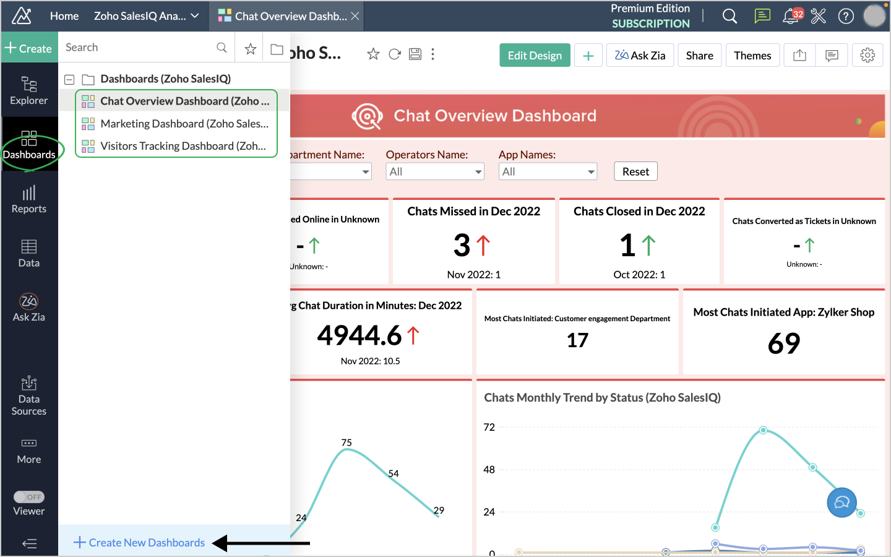Open the Data Sources sidebar section
The height and width of the screenshot is (557, 891).
(x=29, y=396)
